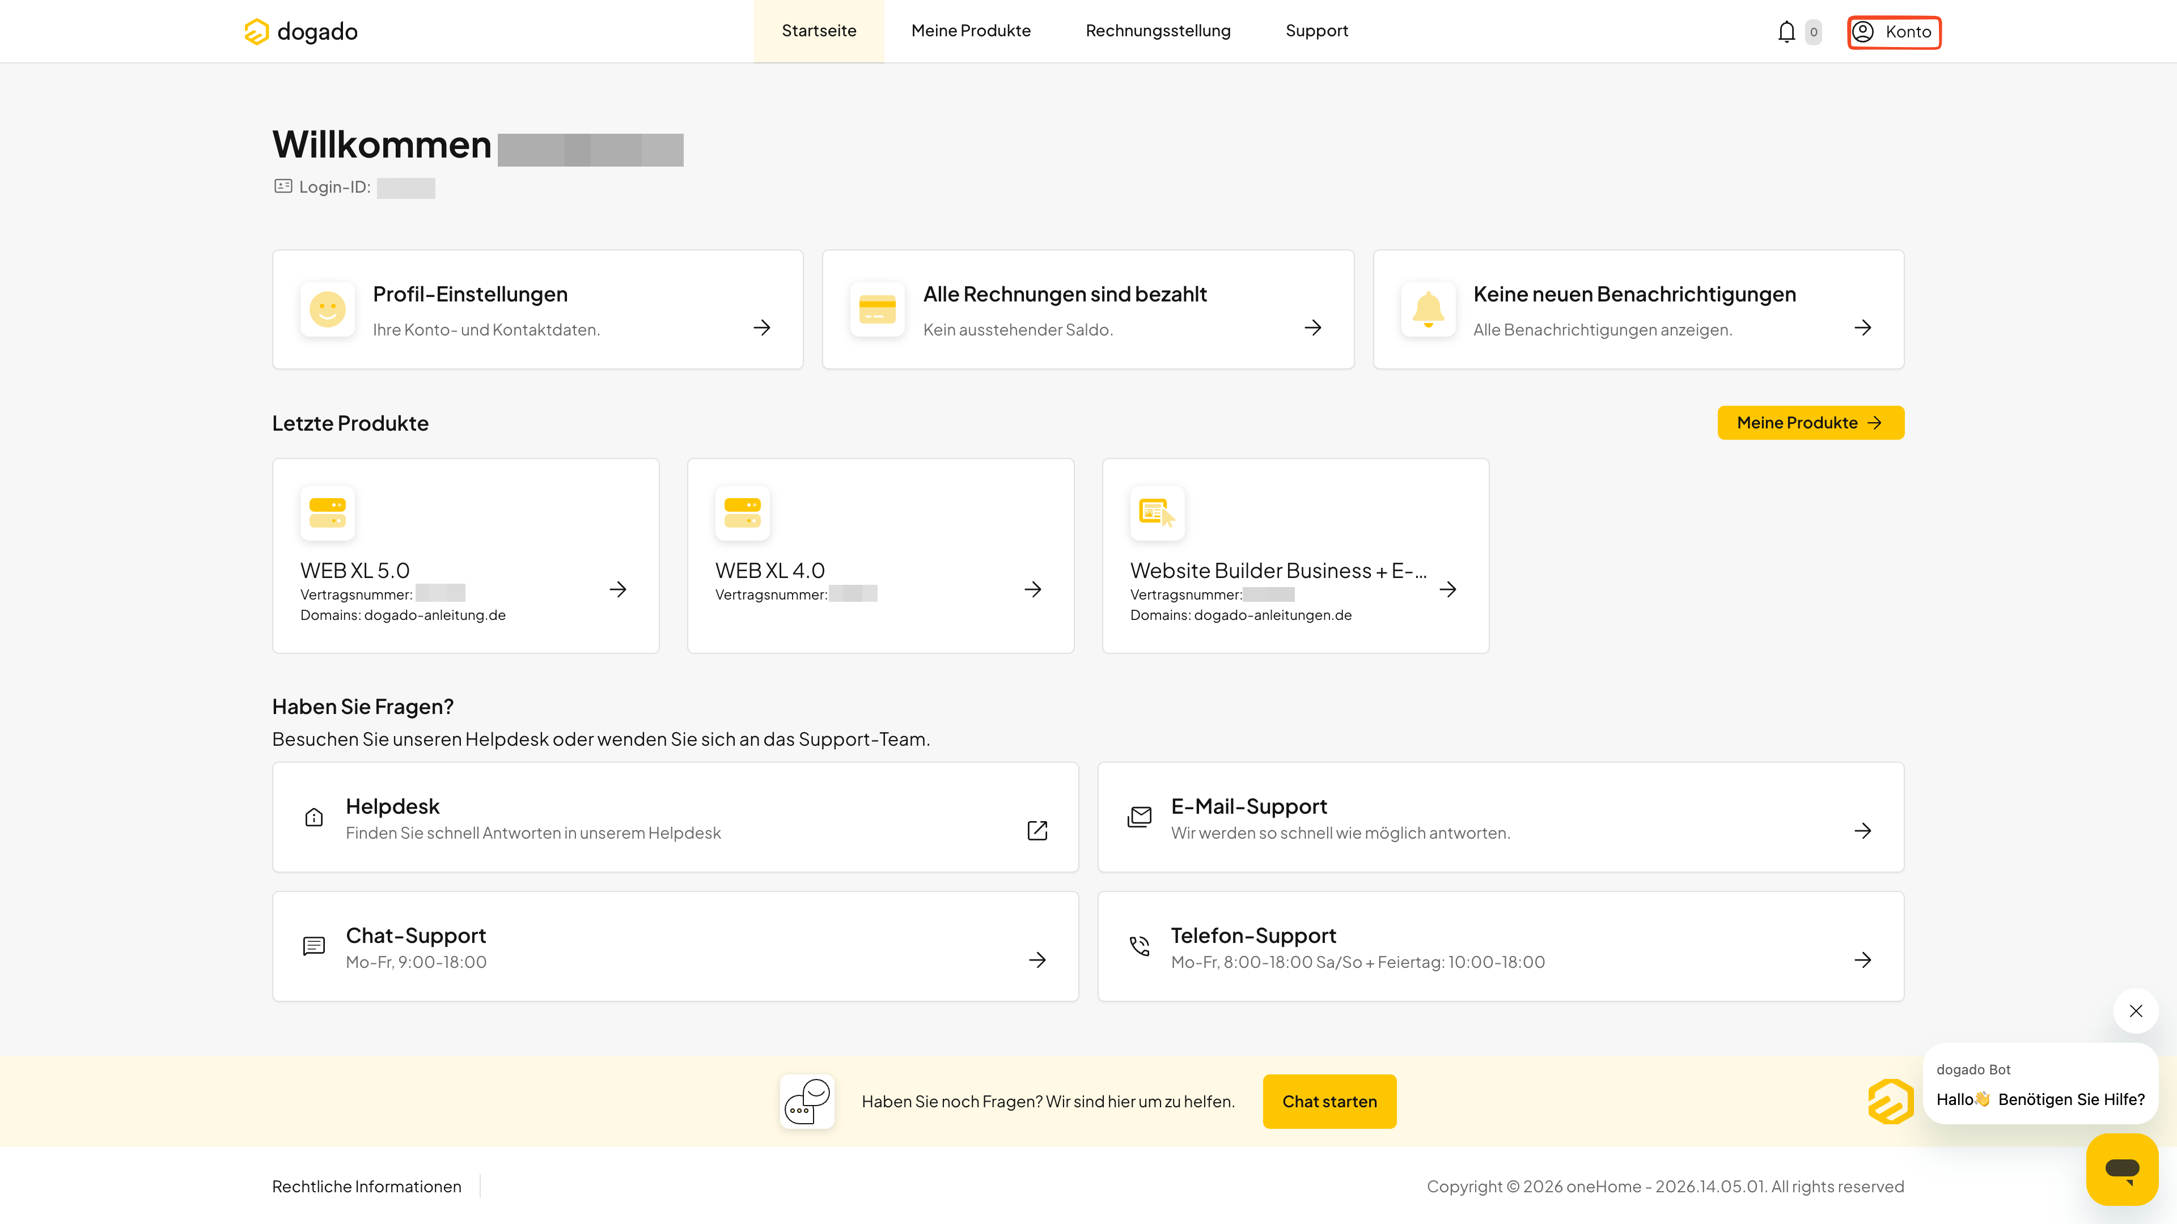Image resolution: width=2177 pixels, height=1224 pixels.
Task: Click arrow on WEB XL 5.0 card
Action: tap(618, 589)
